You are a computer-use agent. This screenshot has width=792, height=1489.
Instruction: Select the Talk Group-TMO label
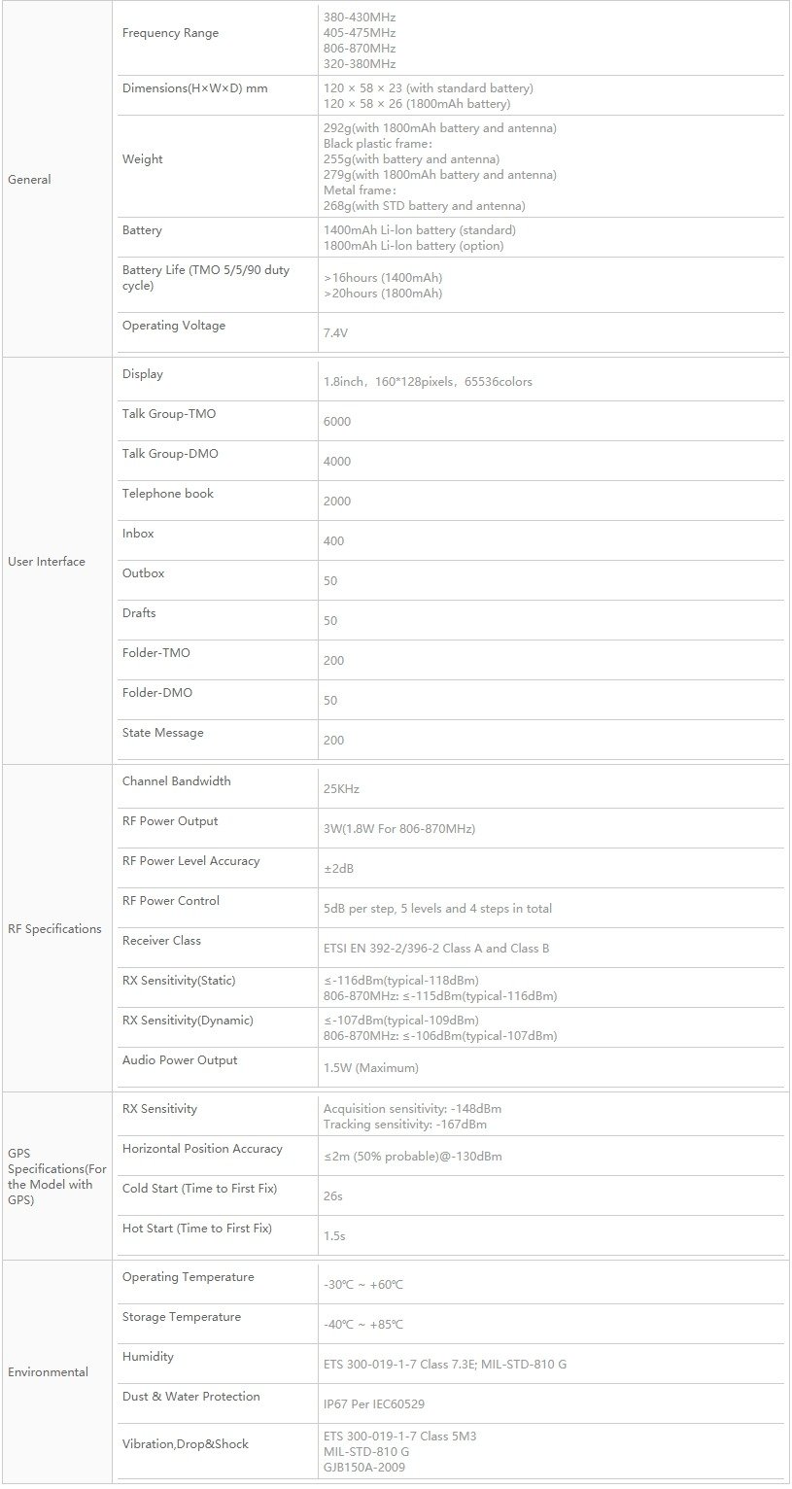(x=169, y=414)
